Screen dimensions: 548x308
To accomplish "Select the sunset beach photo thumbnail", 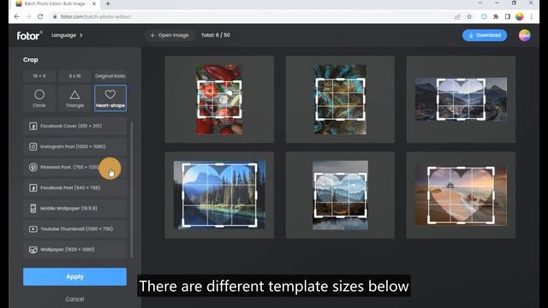I will (x=461, y=195).
